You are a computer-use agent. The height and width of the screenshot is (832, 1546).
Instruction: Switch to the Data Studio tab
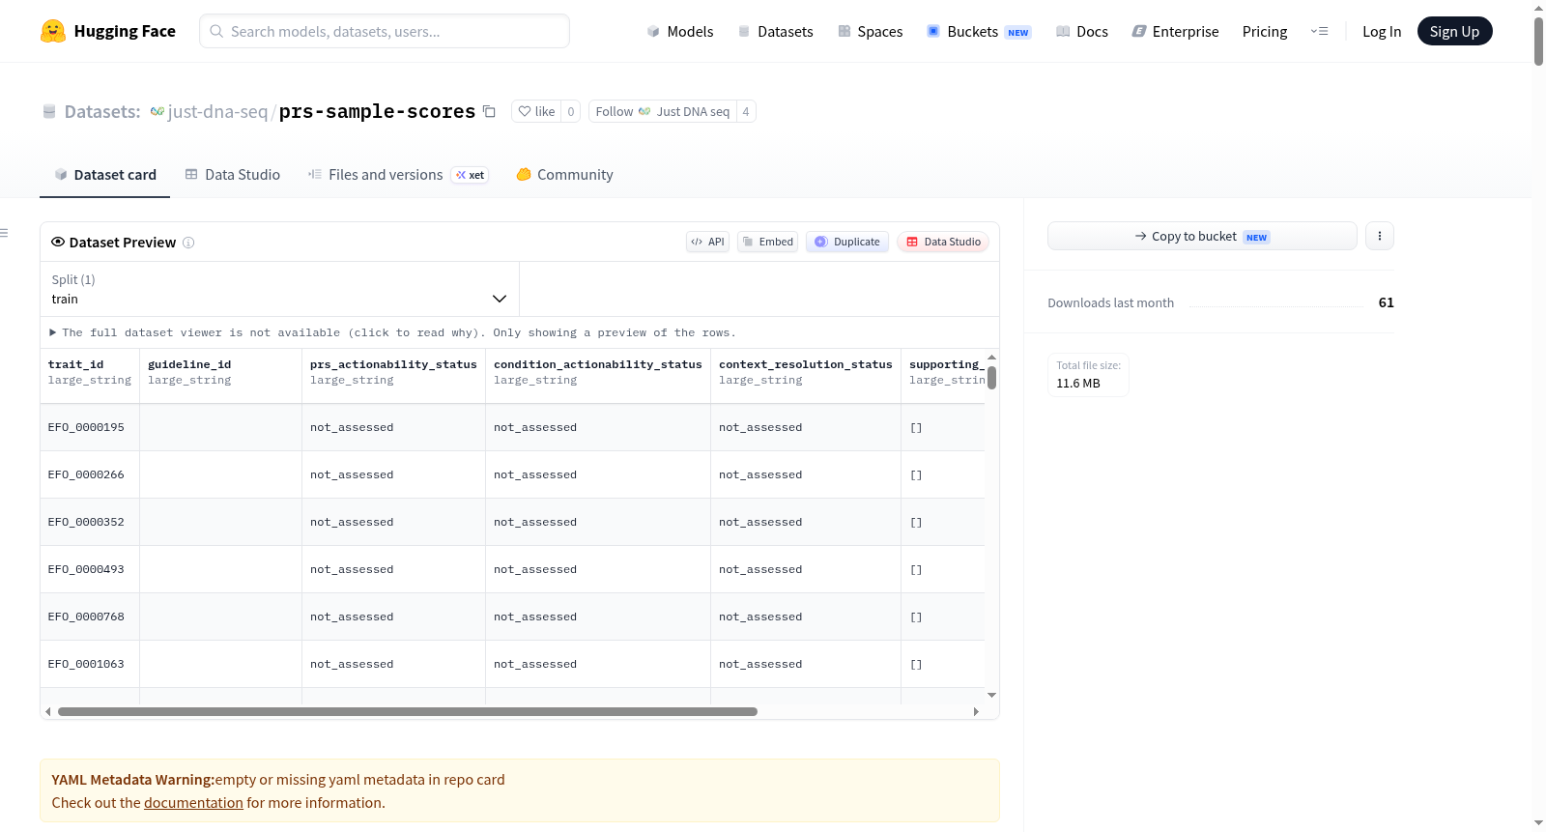point(232,174)
